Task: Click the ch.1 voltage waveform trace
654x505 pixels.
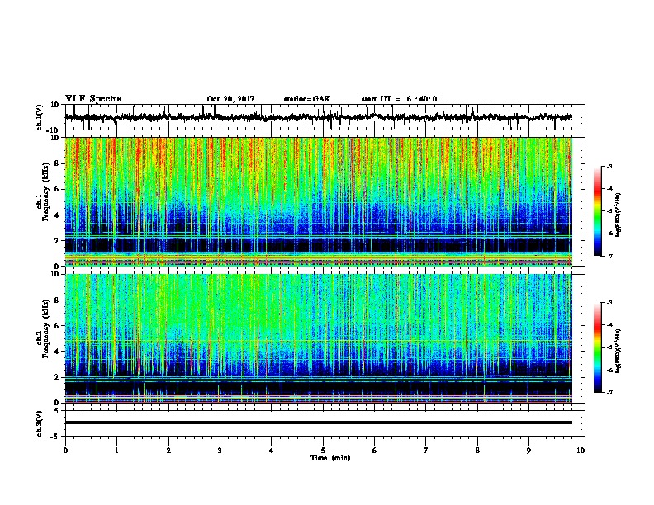Action: pyautogui.click(x=318, y=117)
